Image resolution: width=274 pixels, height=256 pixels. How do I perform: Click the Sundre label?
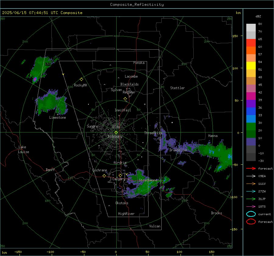point(92,126)
